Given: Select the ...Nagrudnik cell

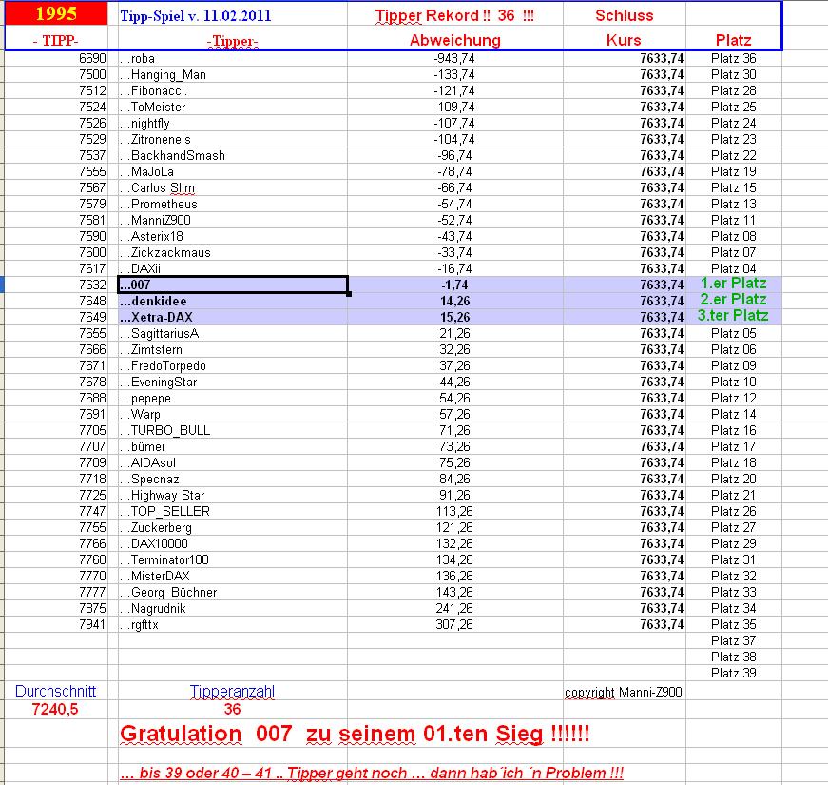Looking at the screenshot, I should point(233,608).
